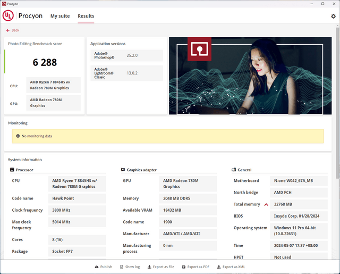The width and height of the screenshot is (340, 274).
Task: Click the 18432 MB available VRAM value
Action: [188, 210]
